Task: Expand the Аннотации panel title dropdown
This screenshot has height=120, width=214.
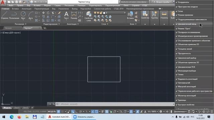Action: (73, 24)
